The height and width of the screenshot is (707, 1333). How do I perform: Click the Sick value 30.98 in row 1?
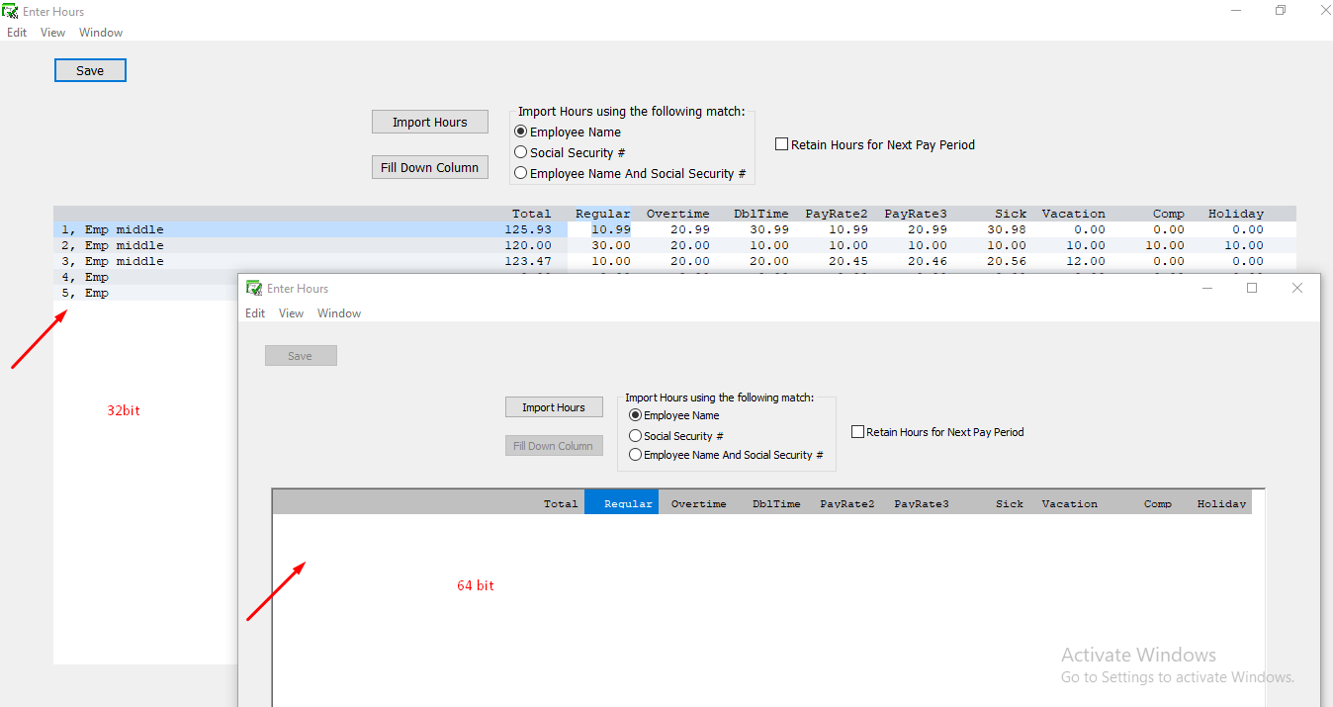pyautogui.click(x=1007, y=229)
